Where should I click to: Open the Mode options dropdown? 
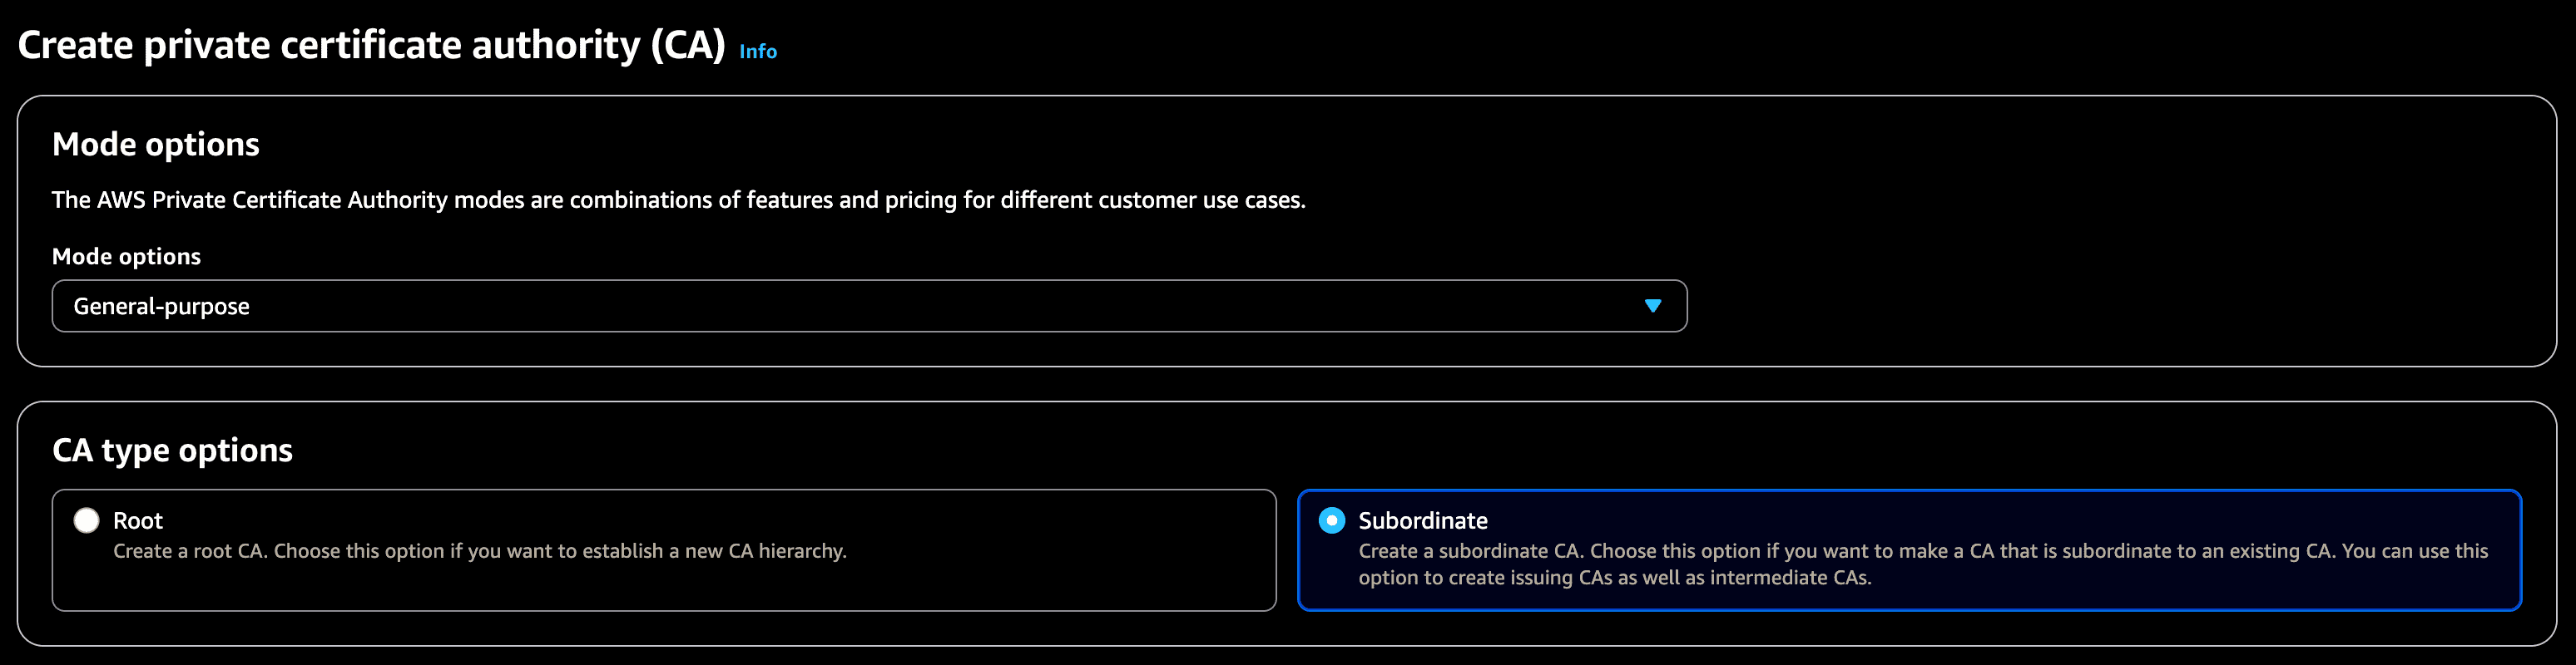[x=868, y=306]
